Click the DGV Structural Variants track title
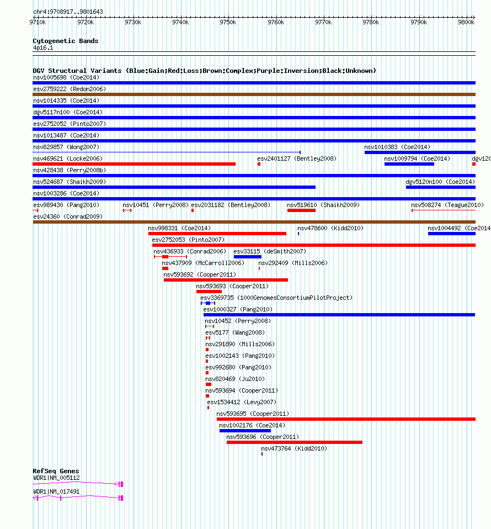491x529 pixels. tap(204, 71)
